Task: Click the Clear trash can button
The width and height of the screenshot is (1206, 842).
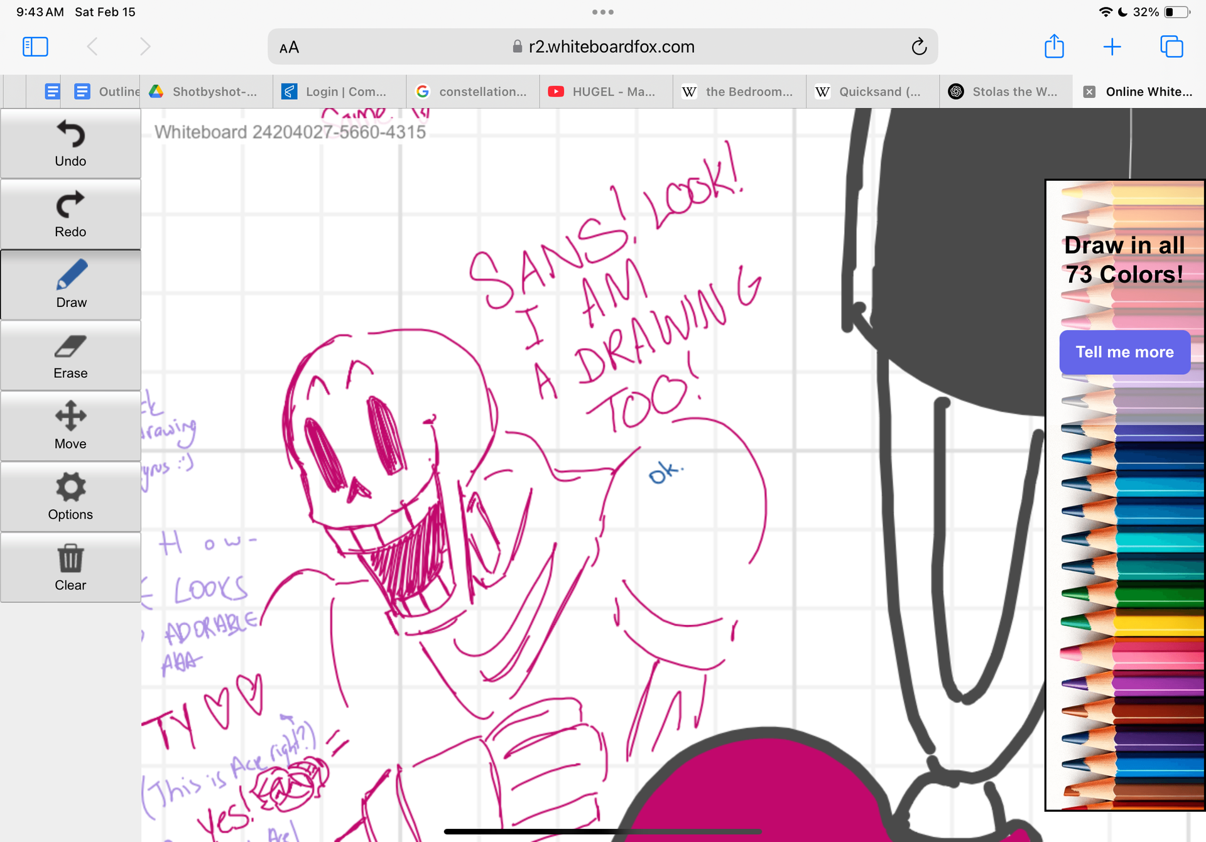Action: click(x=70, y=568)
